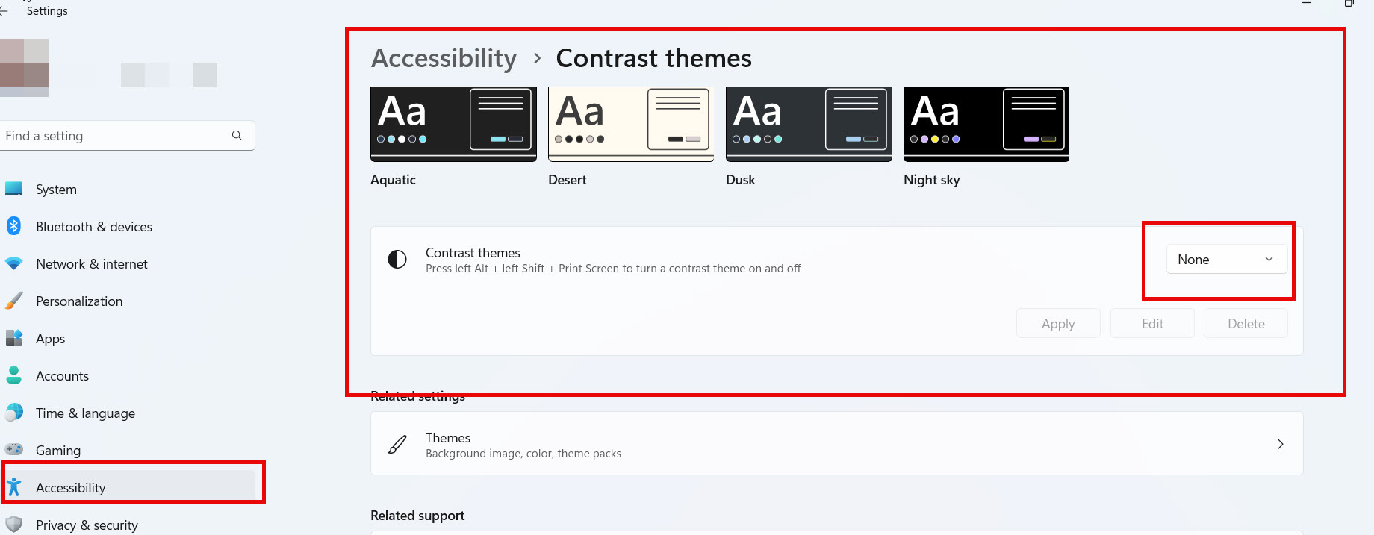Click the Time & language globe icon

pos(14,413)
